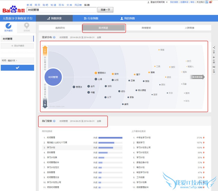Click the orange 软件 node in the chart
Image resolution: width=218 pixels, height=191 pixels.
click(x=113, y=74)
